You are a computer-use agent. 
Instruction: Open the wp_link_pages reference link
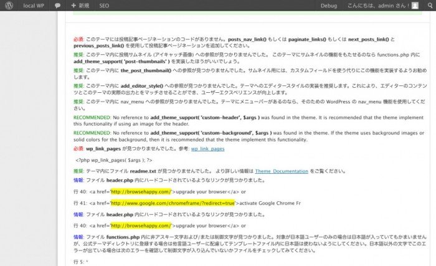click(209, 149)
